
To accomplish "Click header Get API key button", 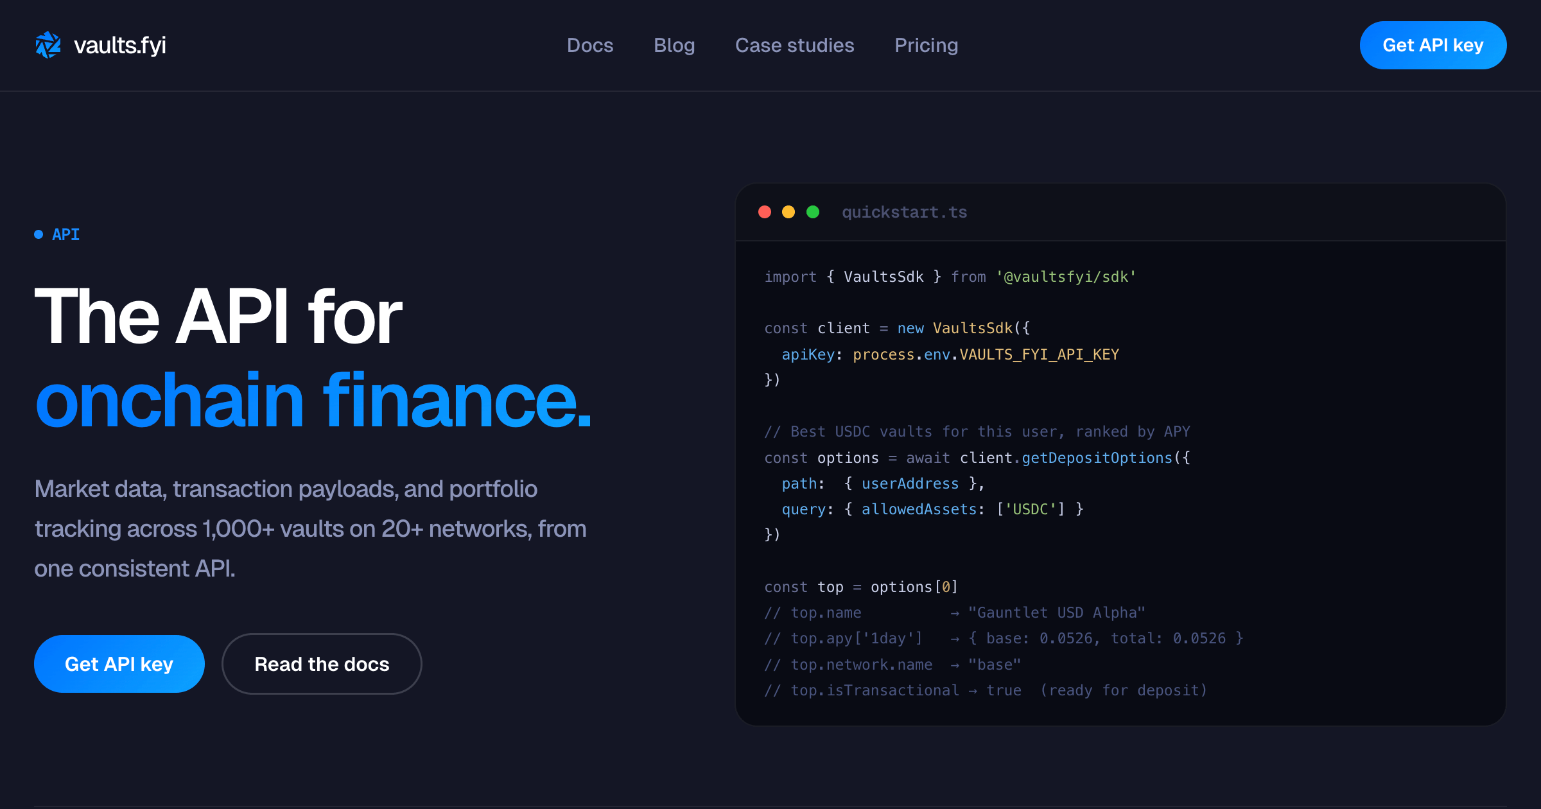I will (1433, 45).
